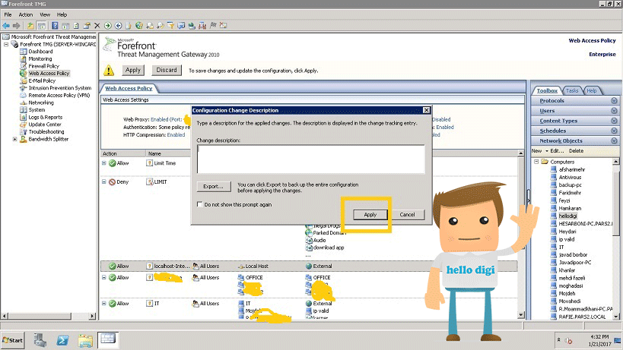This screenshot has height=350, width=623.
Task: Open the Windows Explorer taskbar icon
Action: tap(85, 340)
